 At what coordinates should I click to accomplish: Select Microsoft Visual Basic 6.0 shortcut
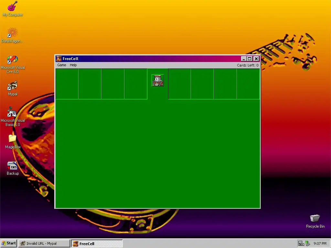pos(13,117)
